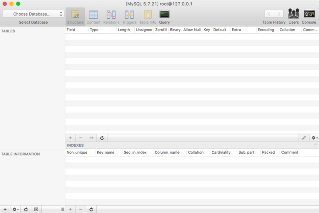This screenshot has width=319, height=213.
Task: Go back in table history
Action: coord(269,14)
